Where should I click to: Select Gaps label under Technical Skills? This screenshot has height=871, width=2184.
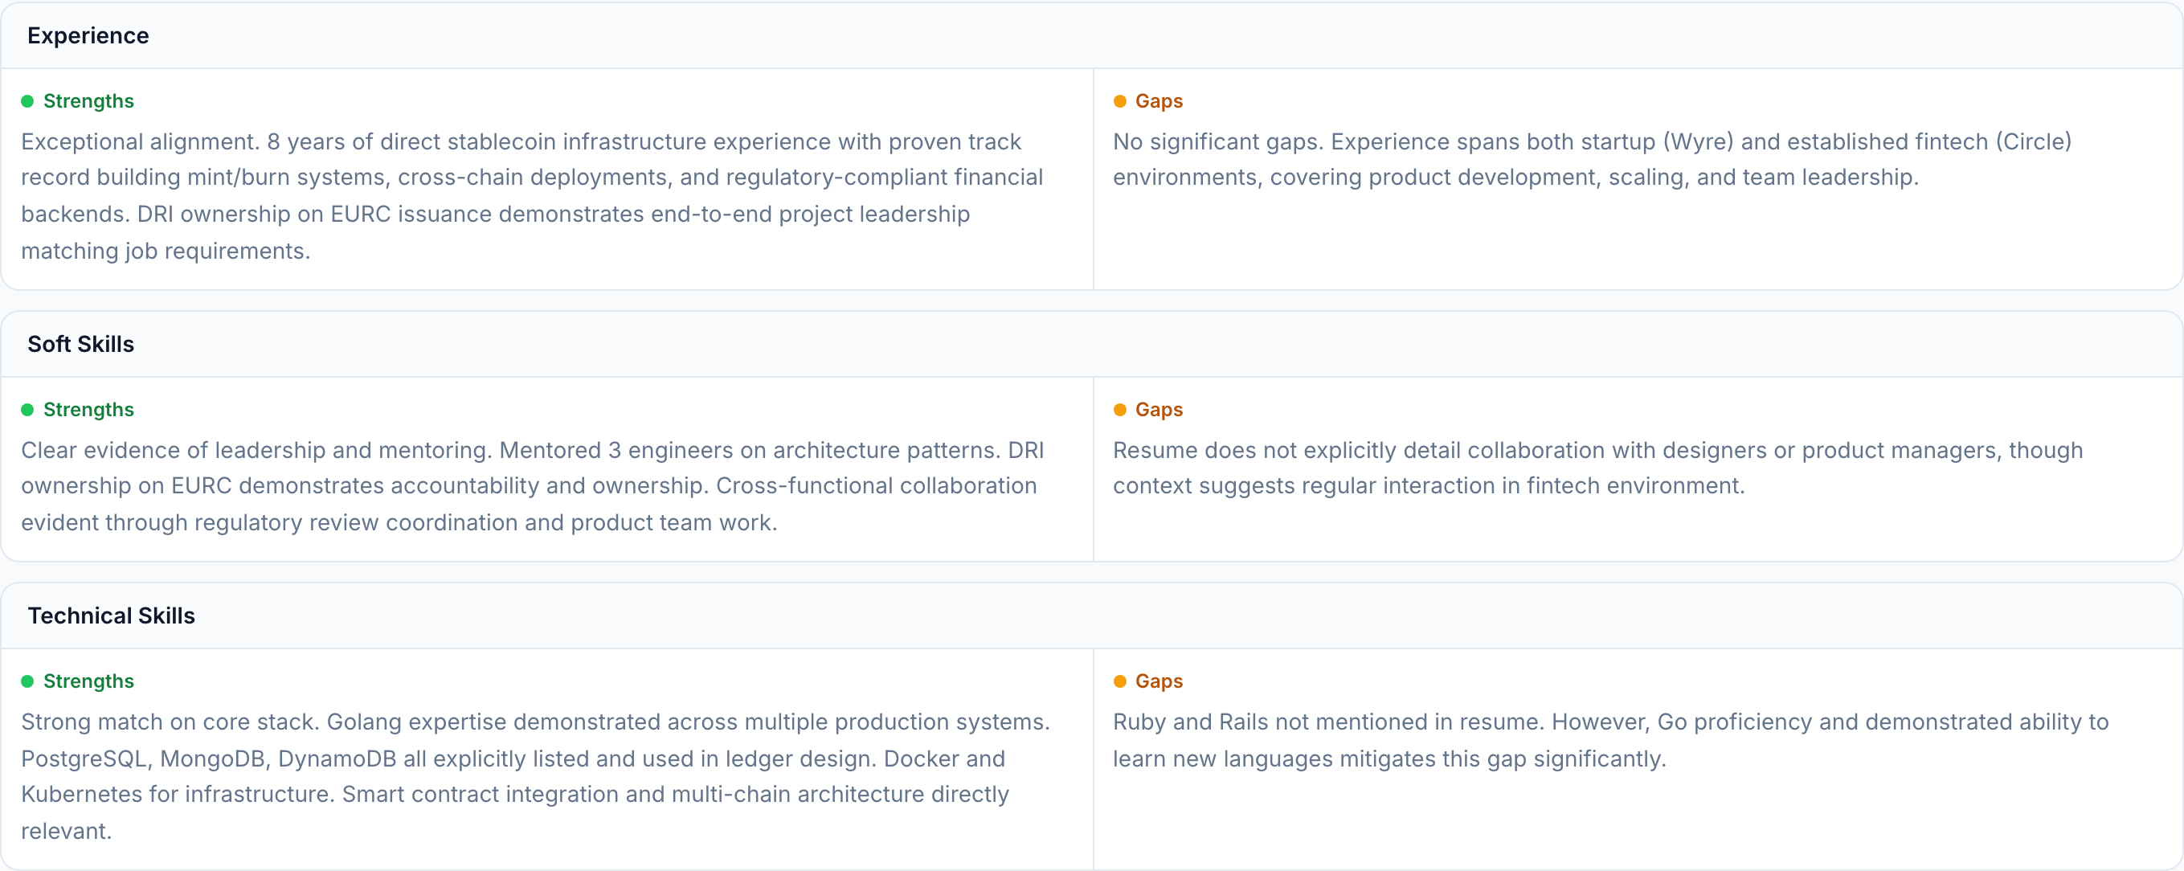pyautogui.click(x=1158, y=682)
